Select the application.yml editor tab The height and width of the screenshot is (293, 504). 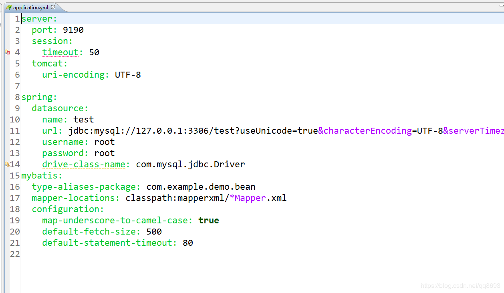point(30,8)
